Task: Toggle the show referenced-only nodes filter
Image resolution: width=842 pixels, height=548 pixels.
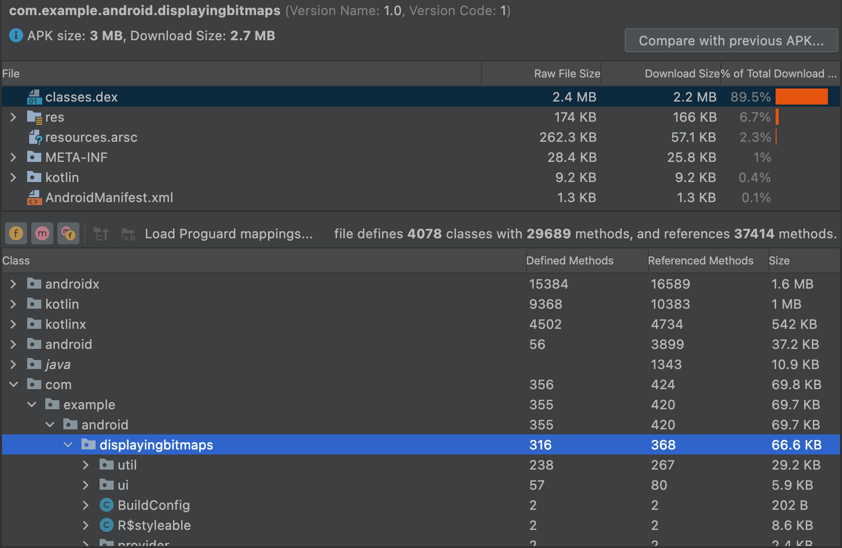Action: (68, 233)
